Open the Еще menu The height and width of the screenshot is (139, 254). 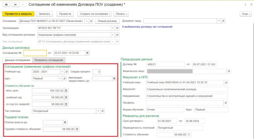click(245, 14)
